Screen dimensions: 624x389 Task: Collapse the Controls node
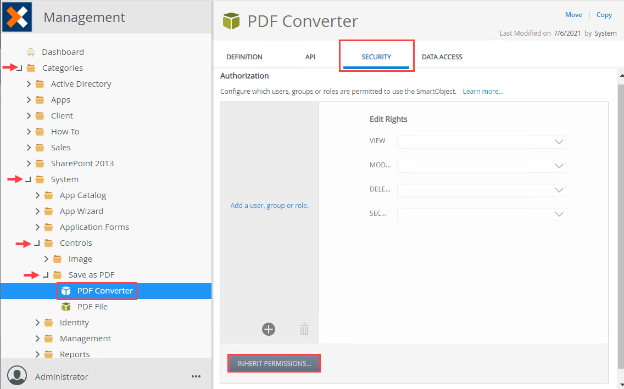pos(37,243)
